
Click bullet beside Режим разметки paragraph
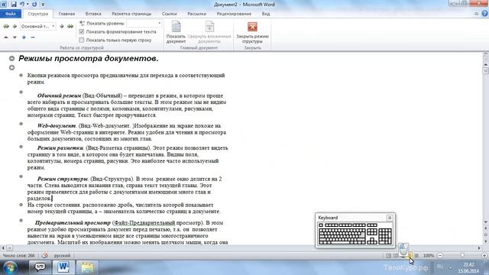point(21,147)
